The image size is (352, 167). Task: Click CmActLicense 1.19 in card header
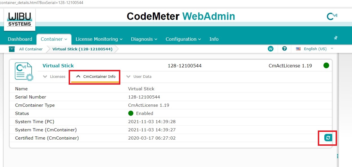(290, 66)
